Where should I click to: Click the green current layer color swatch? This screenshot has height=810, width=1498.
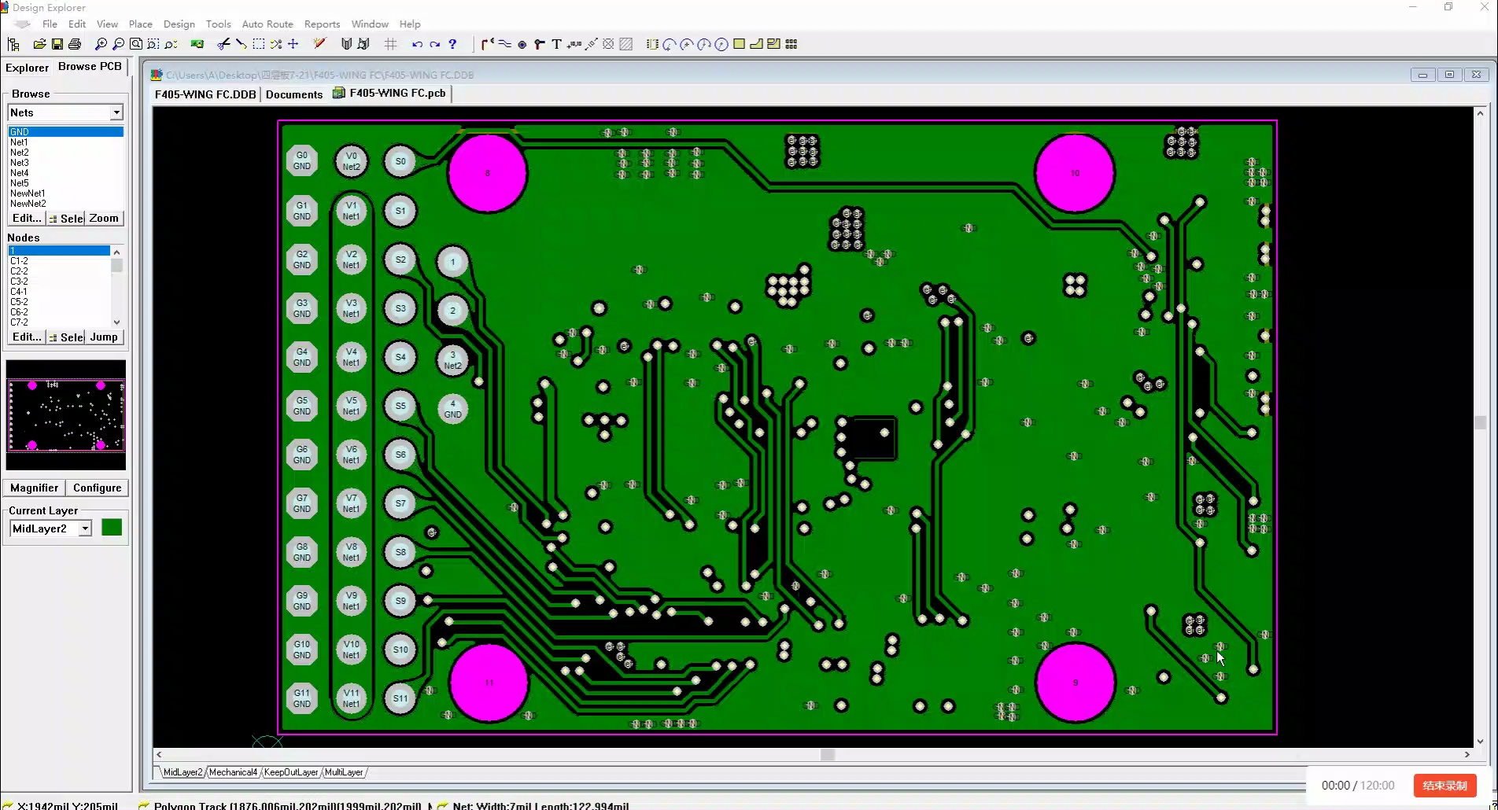[x=112, y=528]
